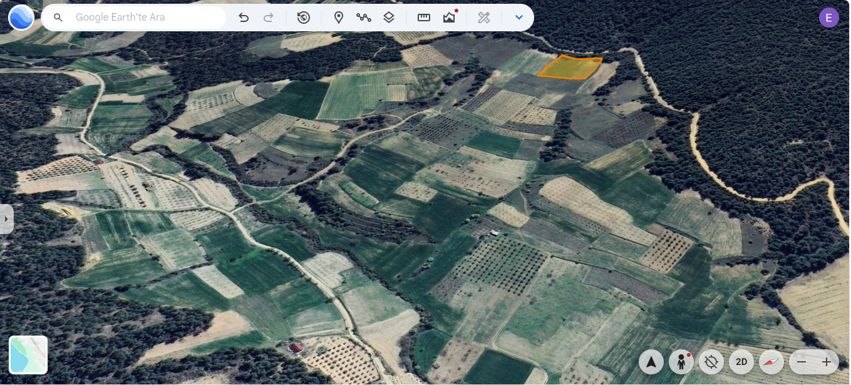Open the purple 'E' account avatar

click(x=828, y=18)
